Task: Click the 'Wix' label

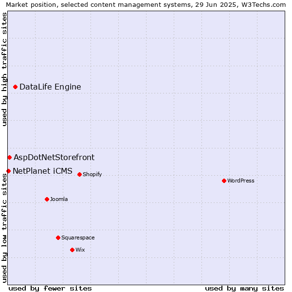Action: pos(80,250)
